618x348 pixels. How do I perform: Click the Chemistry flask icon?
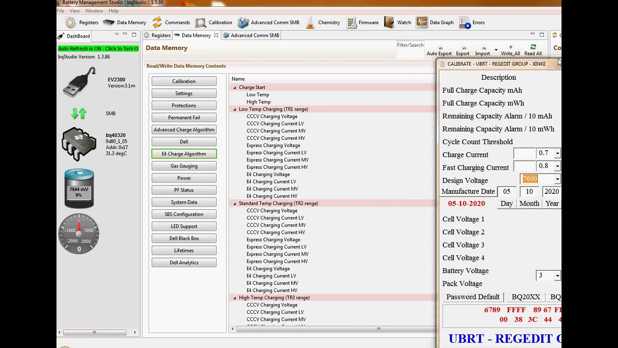pos(310,22)
